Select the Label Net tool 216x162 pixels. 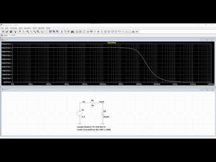(91, 31)
